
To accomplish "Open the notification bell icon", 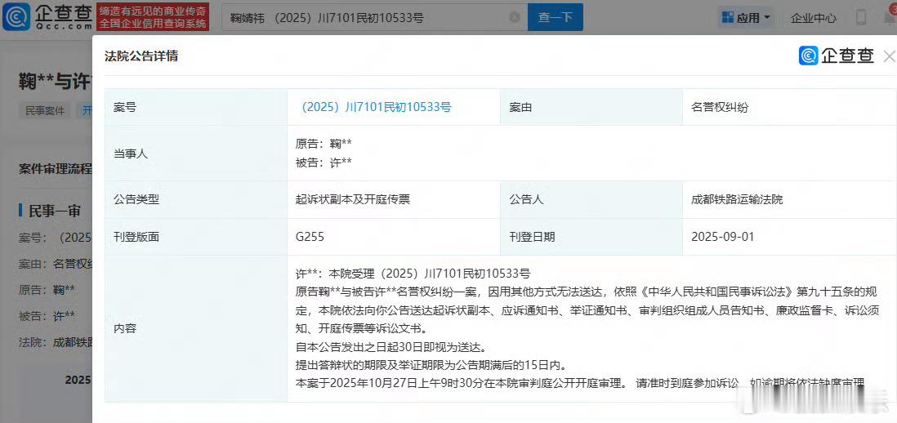I will (x=890, y=17).
